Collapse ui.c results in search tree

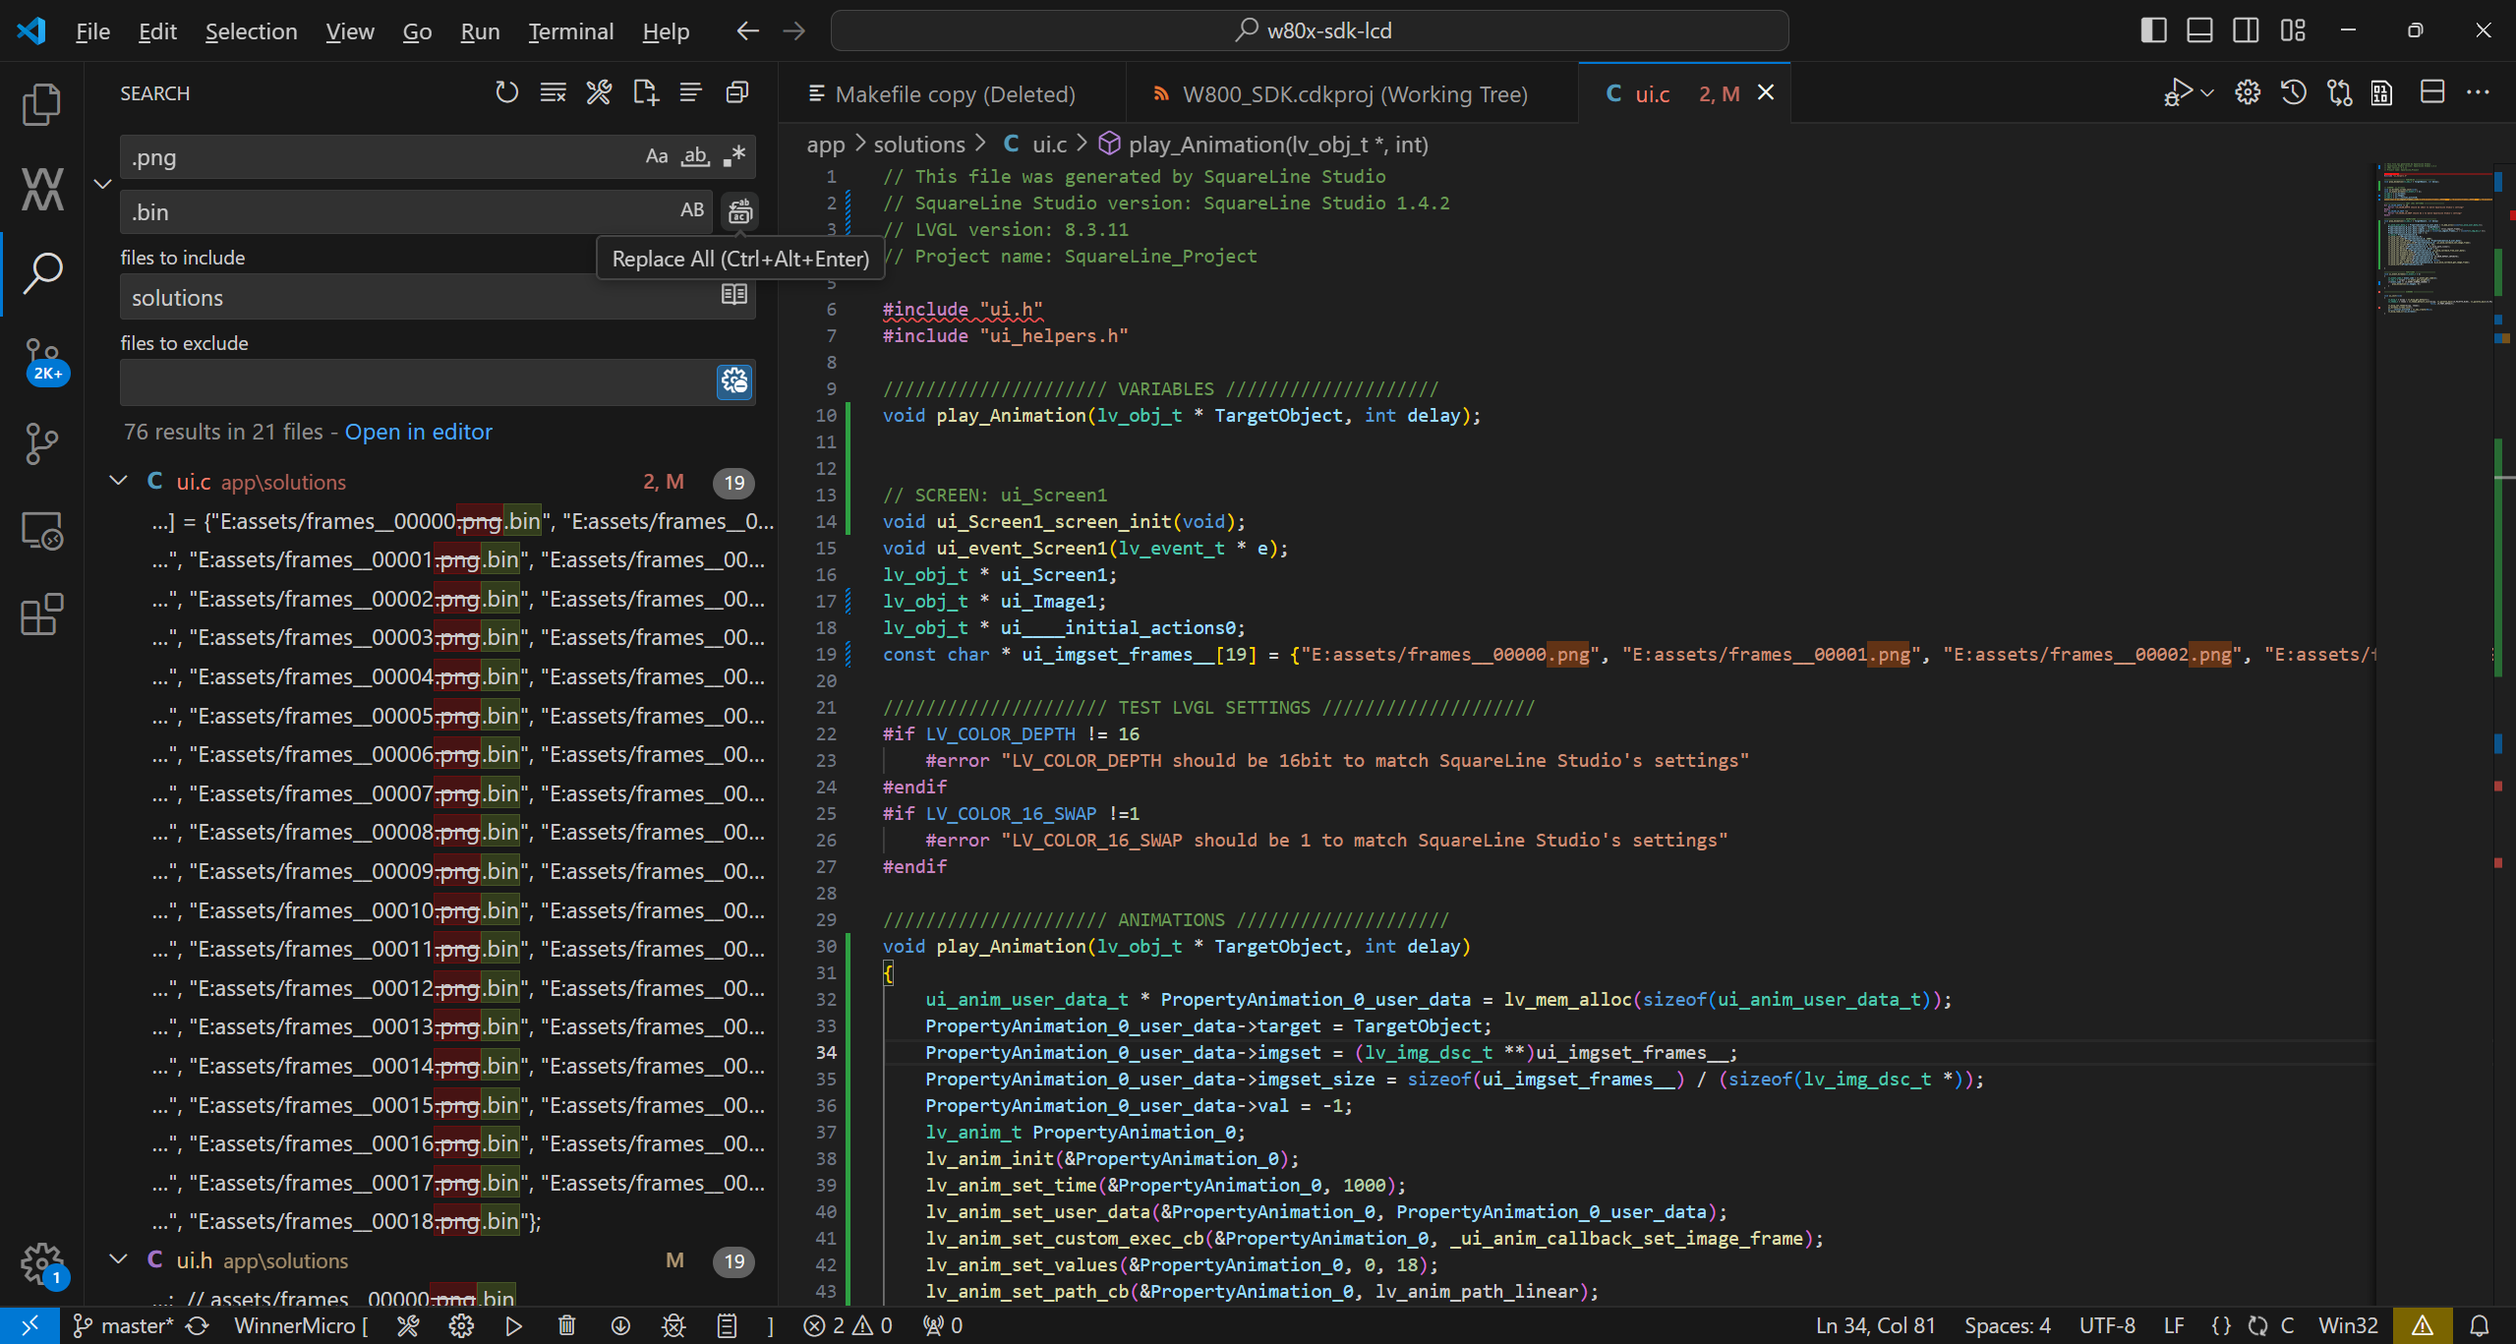119,482
